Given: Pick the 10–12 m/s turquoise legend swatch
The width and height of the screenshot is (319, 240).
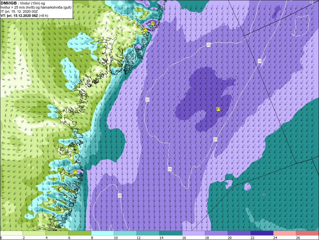Looking at the screenshot, I should click(125, 233).
